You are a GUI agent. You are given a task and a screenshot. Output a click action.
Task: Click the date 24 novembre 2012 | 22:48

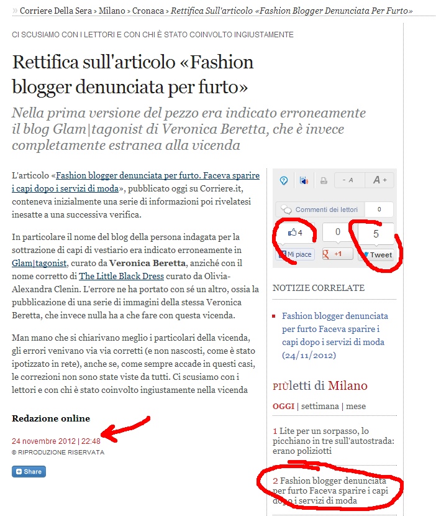tap(56, 441)
